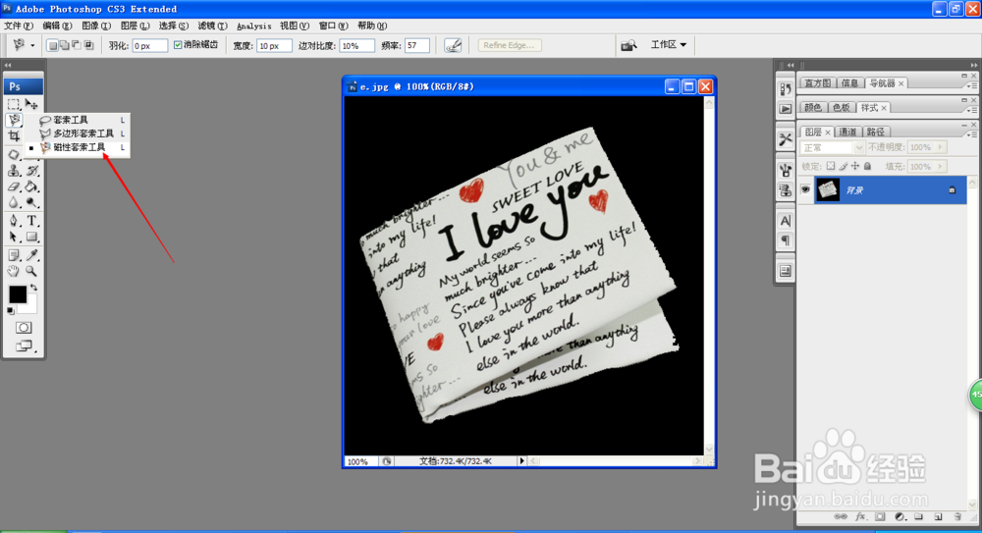Select the Eraser tool
The height and width of the screenshot is (533, 982).
click(13, 187)
